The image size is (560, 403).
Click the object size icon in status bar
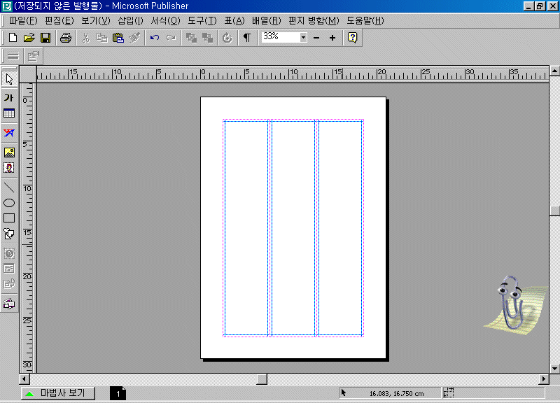pos(449,393)
